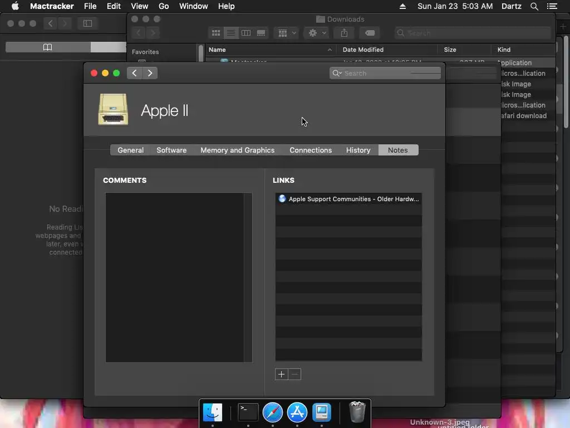Sort Finder list by Date Modified

pos(386,50)
